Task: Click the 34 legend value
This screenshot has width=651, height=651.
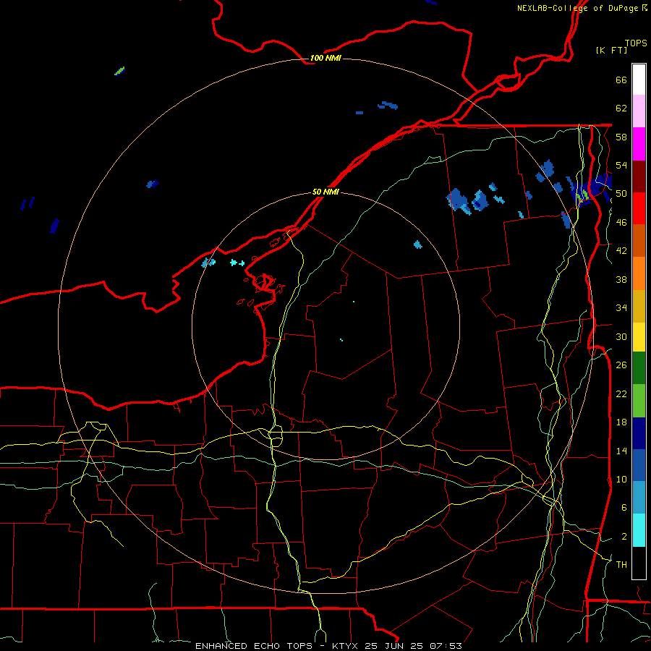Action: pyautogui.click(x=621, y=308)
